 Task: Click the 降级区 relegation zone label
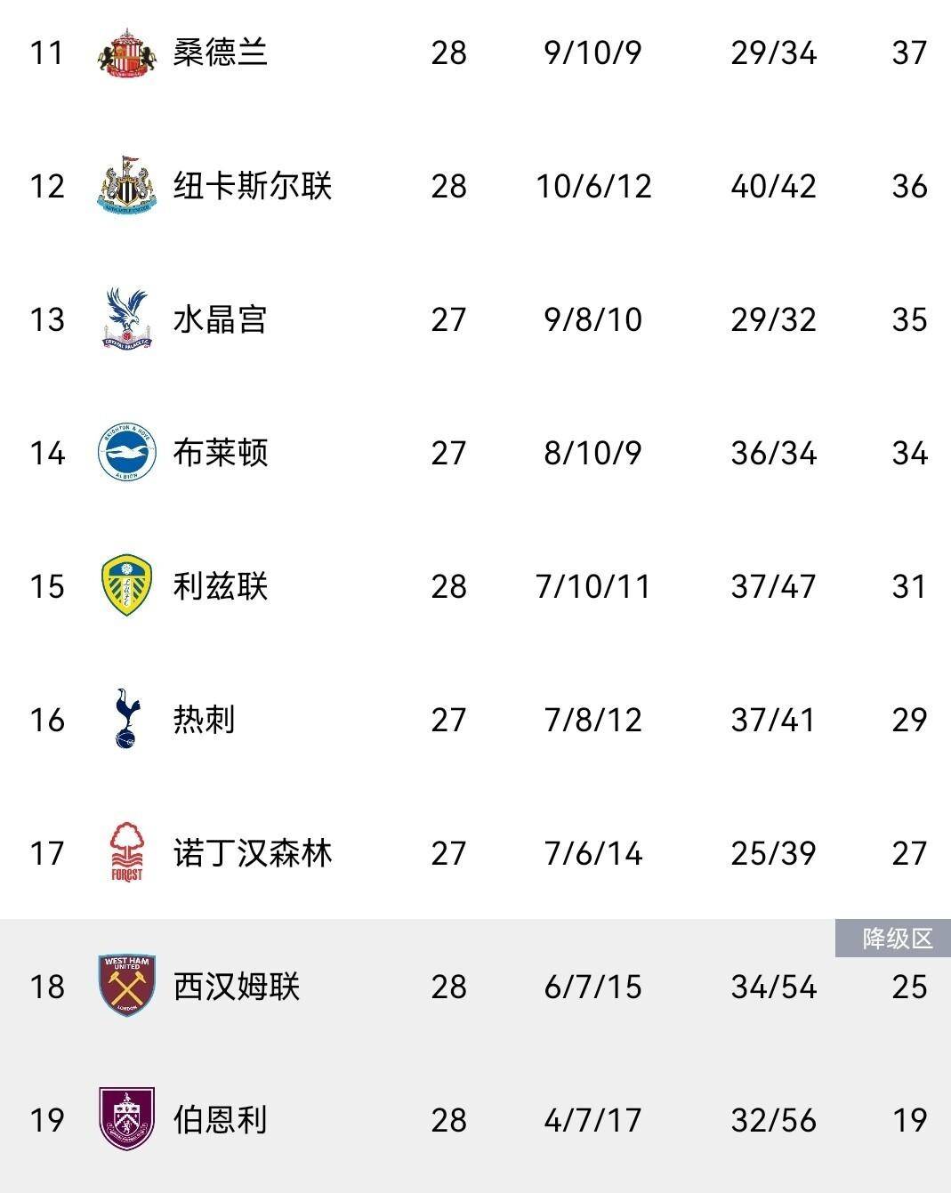[895, 939]
